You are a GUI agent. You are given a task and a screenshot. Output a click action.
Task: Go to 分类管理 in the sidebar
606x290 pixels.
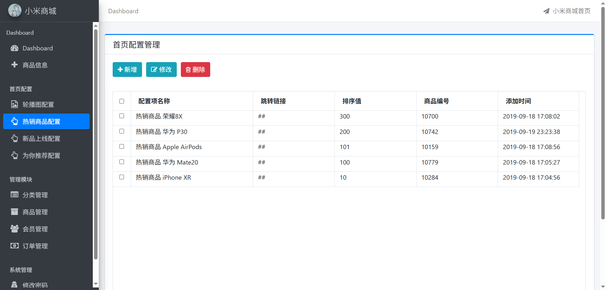click(46, 195)
